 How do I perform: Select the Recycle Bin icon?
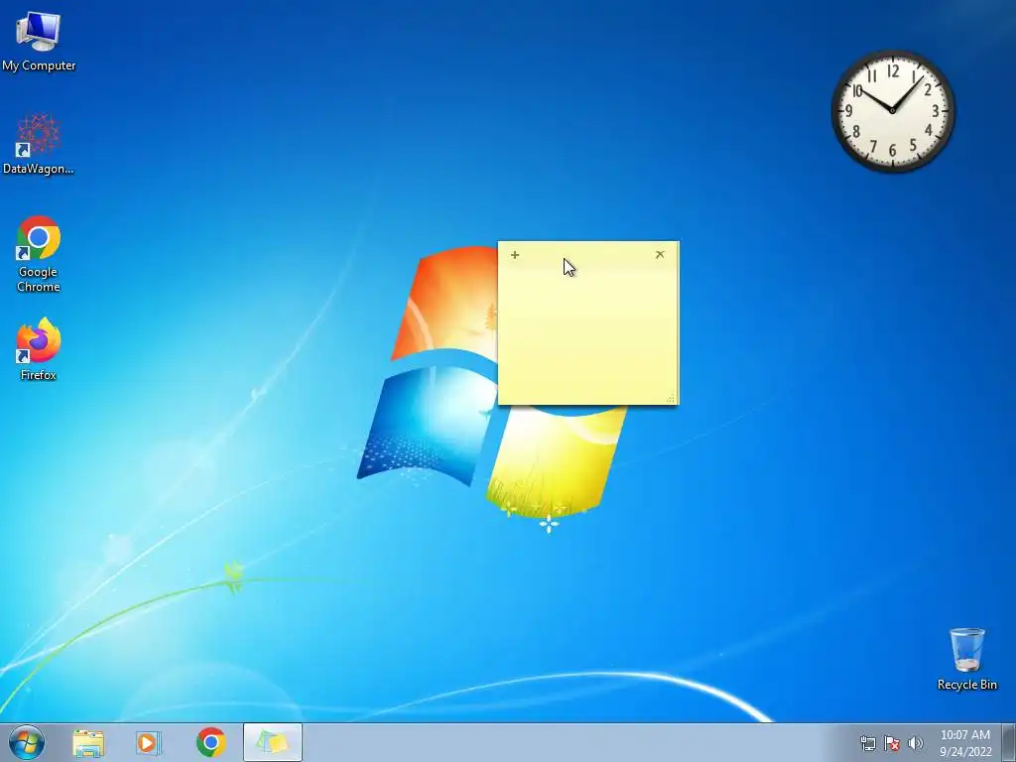(x=966, y=659)
